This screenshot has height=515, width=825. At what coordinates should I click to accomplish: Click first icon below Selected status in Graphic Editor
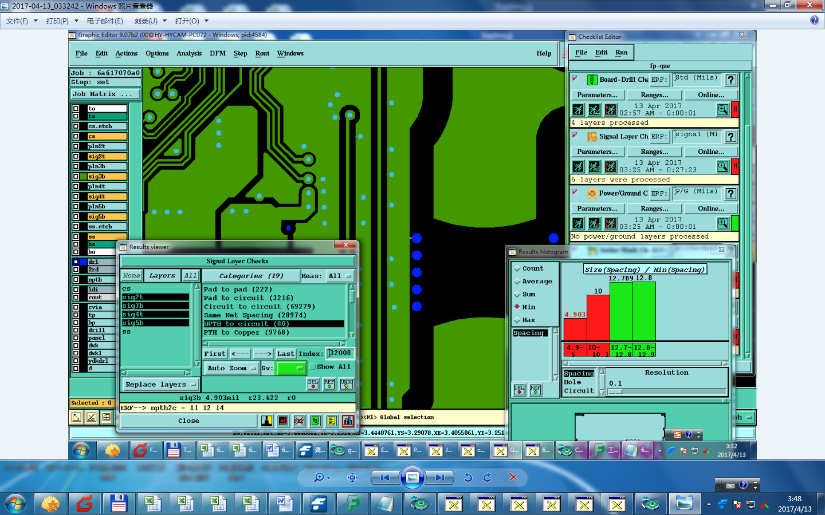(x=76, y=418)
